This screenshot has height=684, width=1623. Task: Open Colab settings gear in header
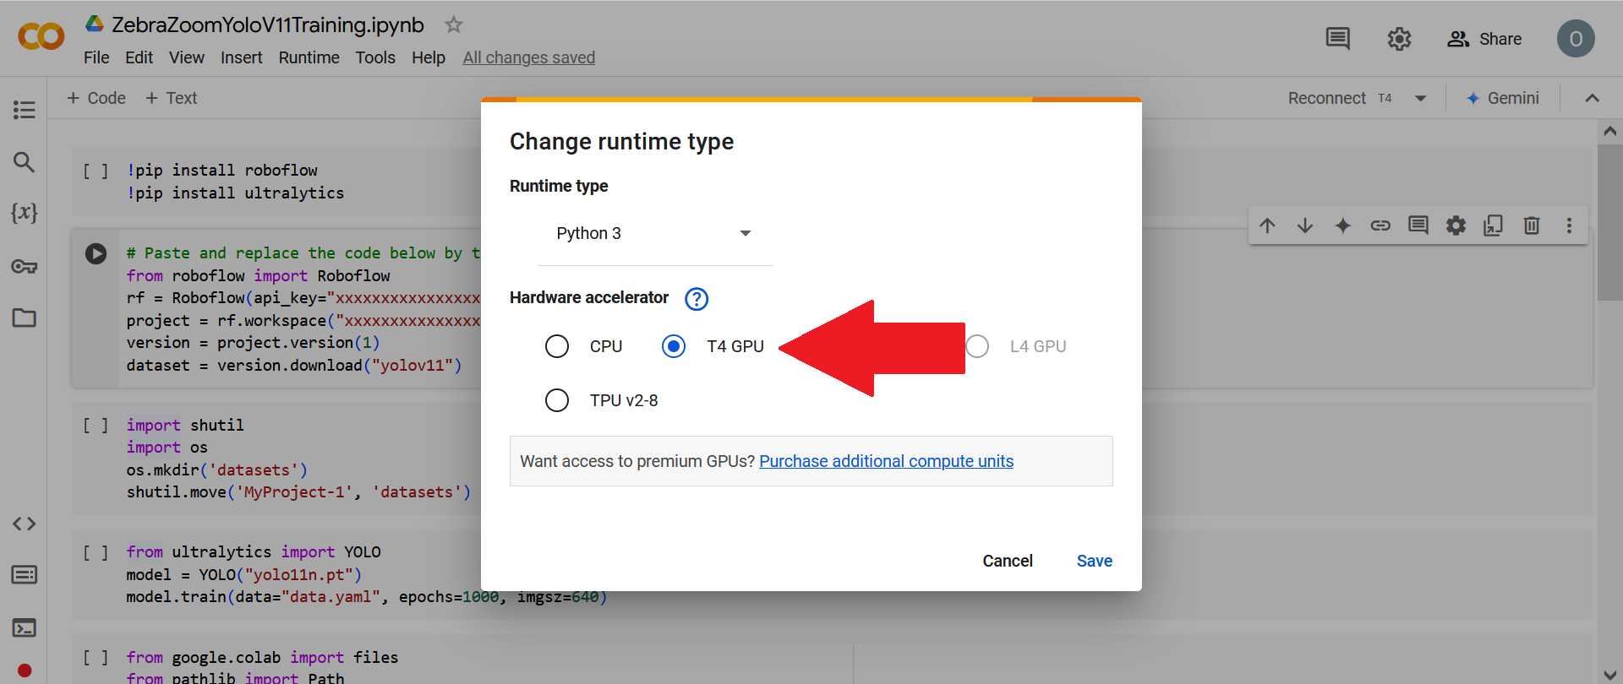click(x=1399, y=39)
